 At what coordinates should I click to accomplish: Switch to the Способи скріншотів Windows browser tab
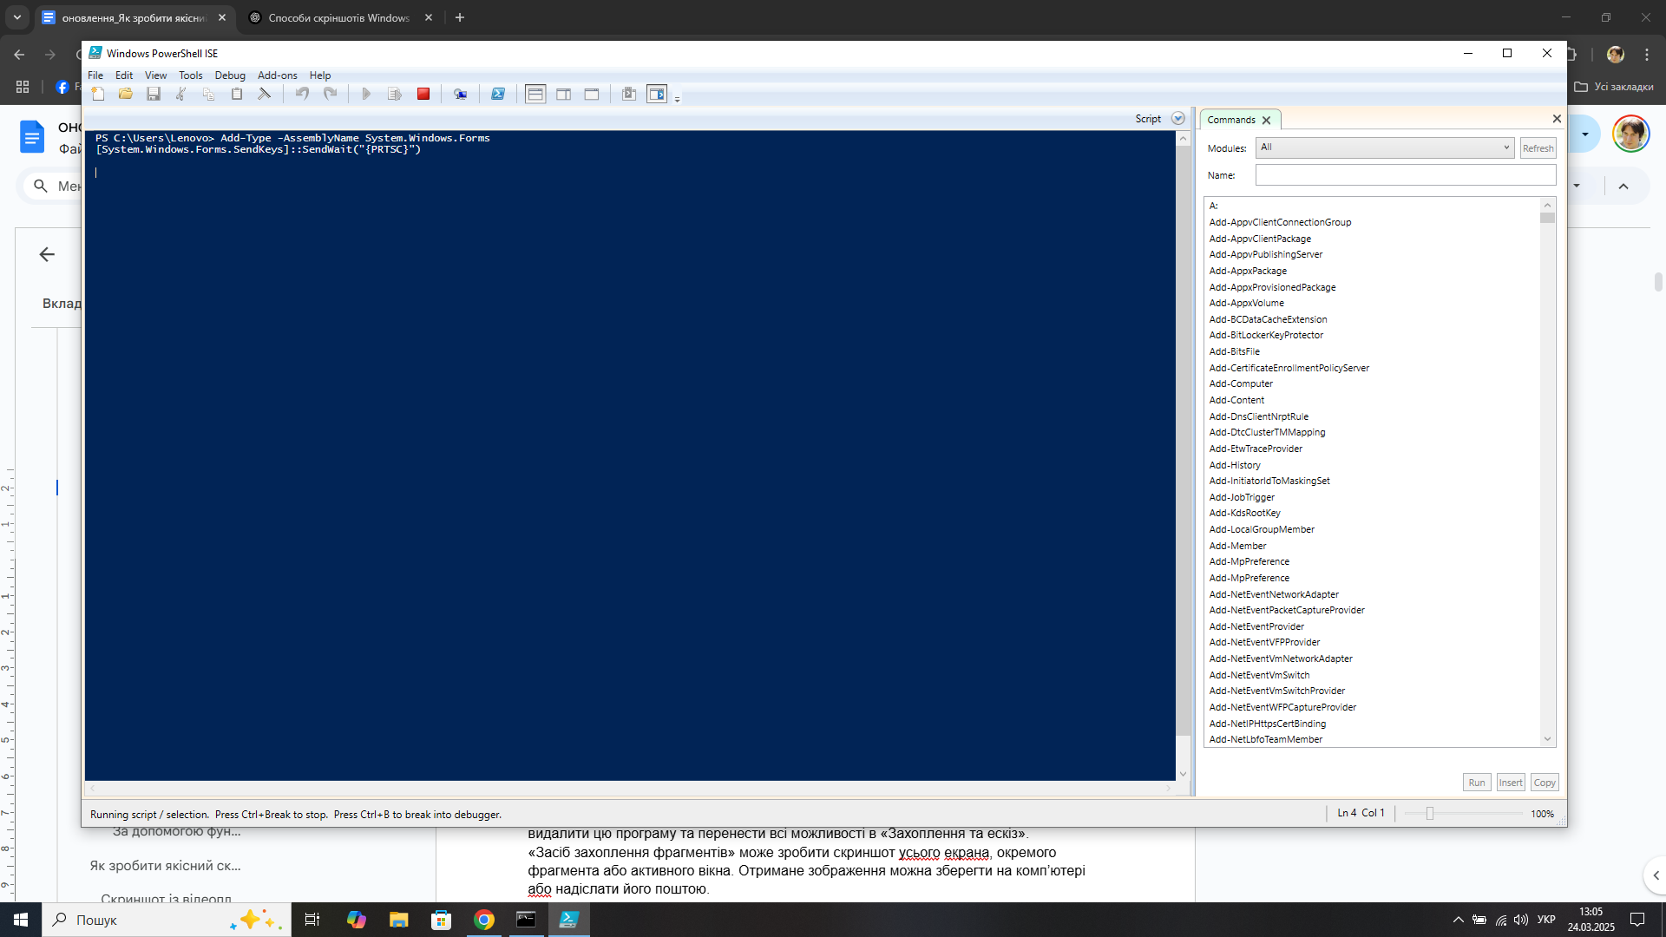click(x=338, y=17)
